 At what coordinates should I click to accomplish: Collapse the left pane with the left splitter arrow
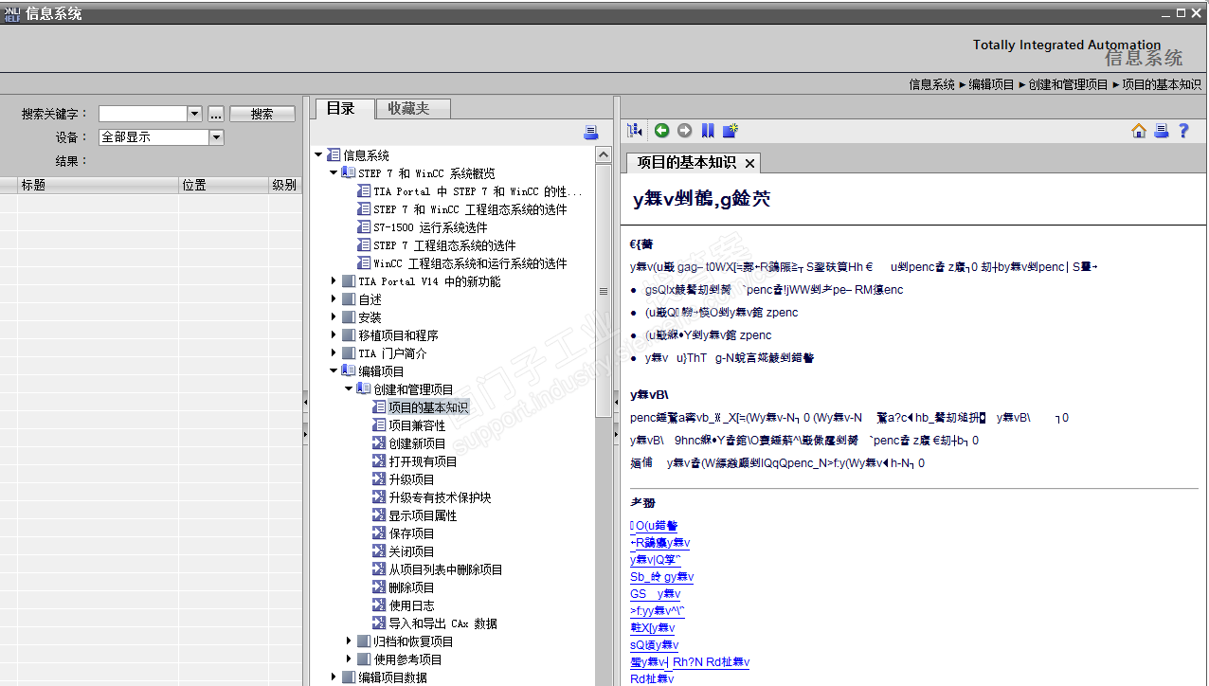point(305,403)
